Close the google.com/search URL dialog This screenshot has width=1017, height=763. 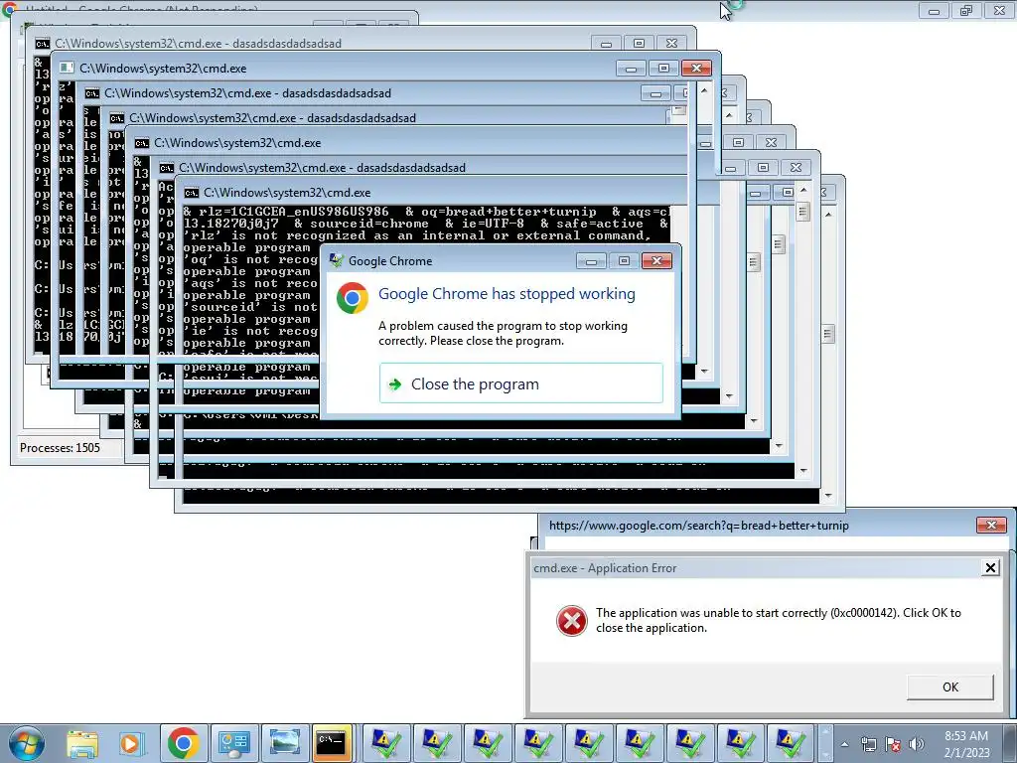click(991, 525)
